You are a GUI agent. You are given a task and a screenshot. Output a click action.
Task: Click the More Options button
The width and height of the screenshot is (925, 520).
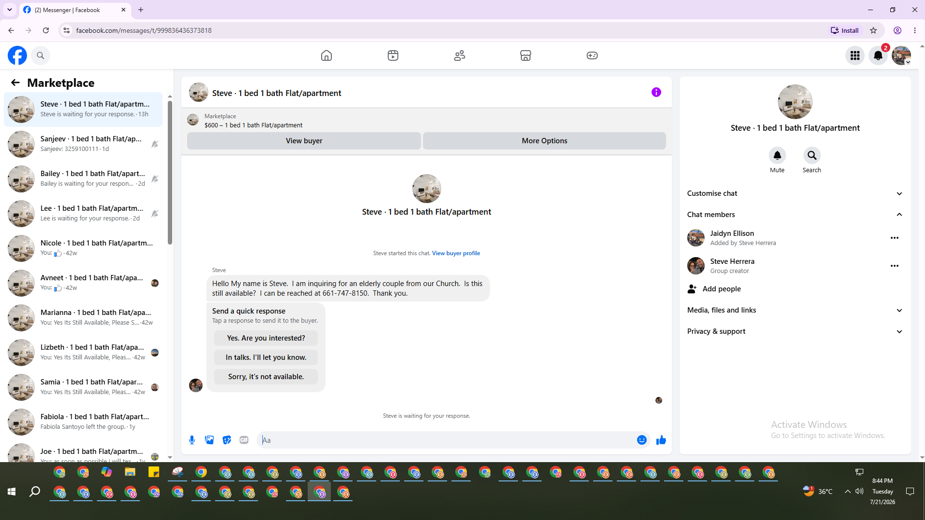tap(544, 141)
